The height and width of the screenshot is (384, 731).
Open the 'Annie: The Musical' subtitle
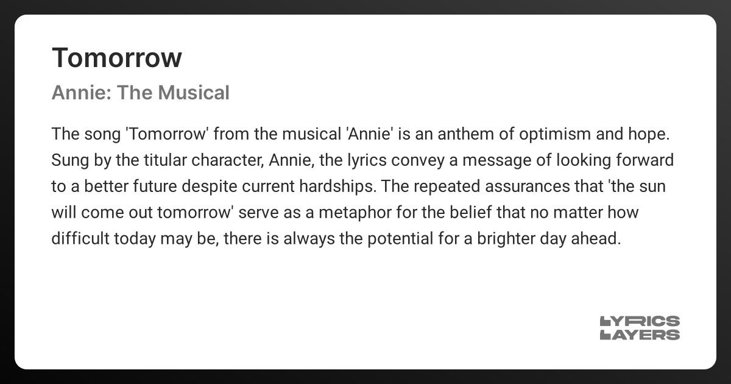(x=141, y=93)
